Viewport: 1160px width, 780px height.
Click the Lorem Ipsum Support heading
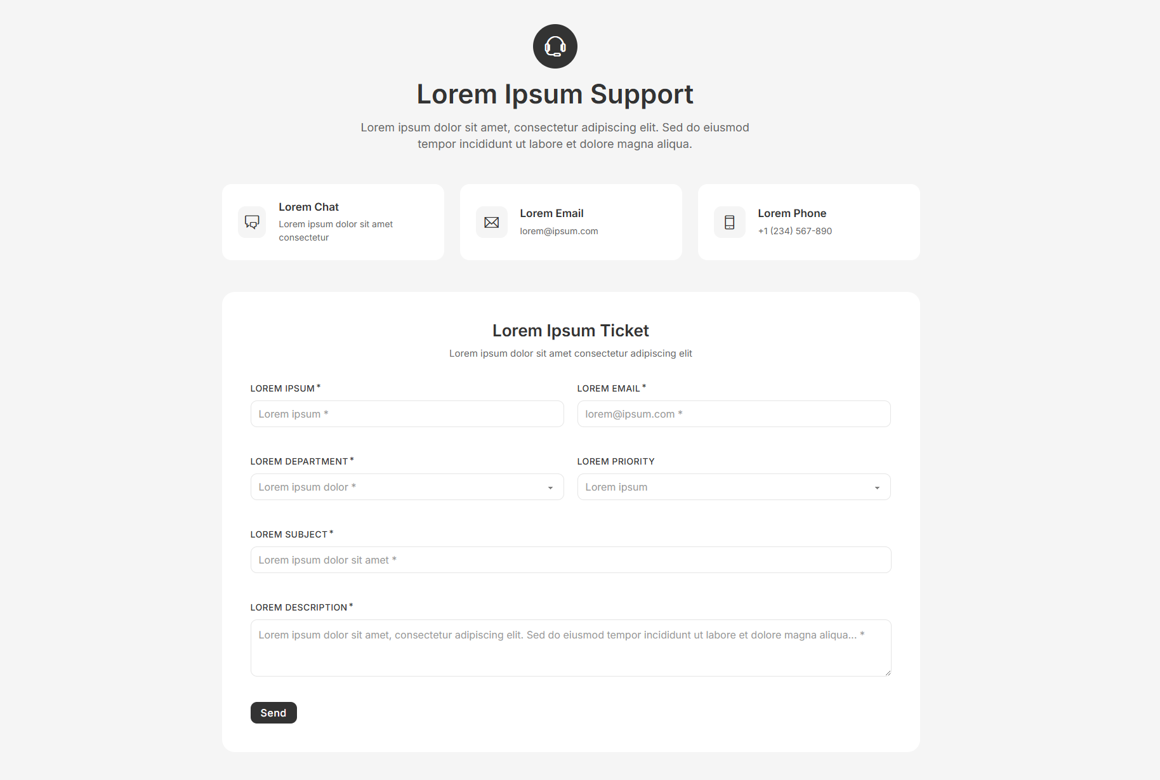[555, 95]
